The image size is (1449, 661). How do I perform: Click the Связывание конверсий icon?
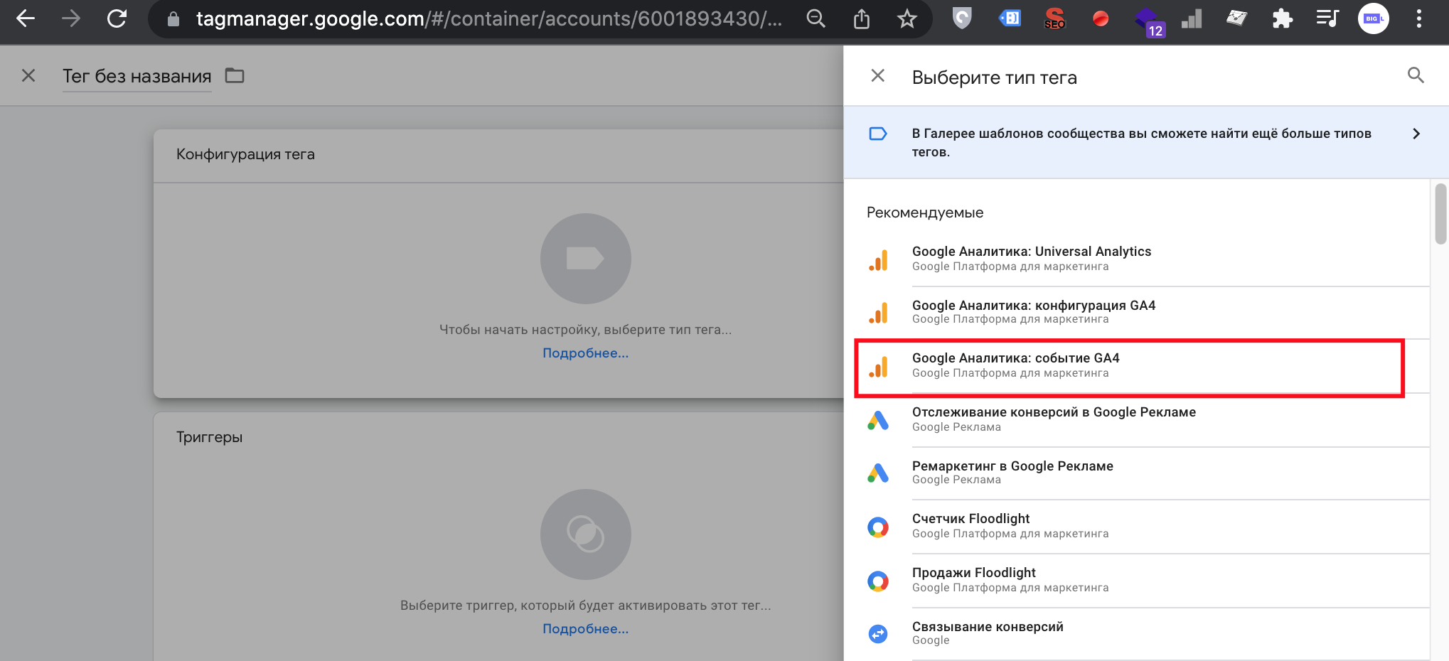(x=878, y=633)
